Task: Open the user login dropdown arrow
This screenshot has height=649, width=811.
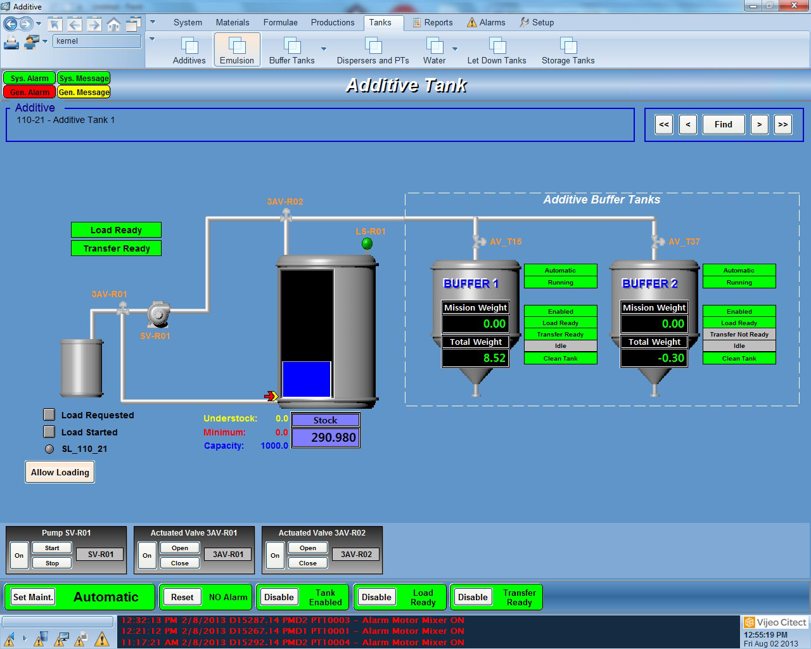Action: point(45,42)
